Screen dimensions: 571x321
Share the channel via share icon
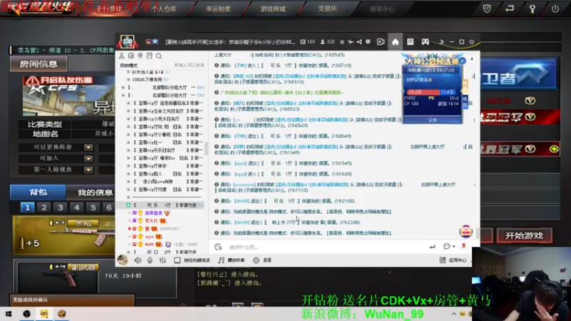(x=360, y=42)
